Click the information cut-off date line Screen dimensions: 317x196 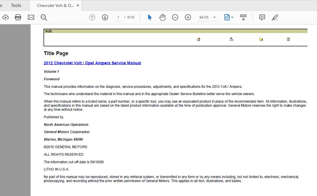pyautogui.click(x=74, y=162)
